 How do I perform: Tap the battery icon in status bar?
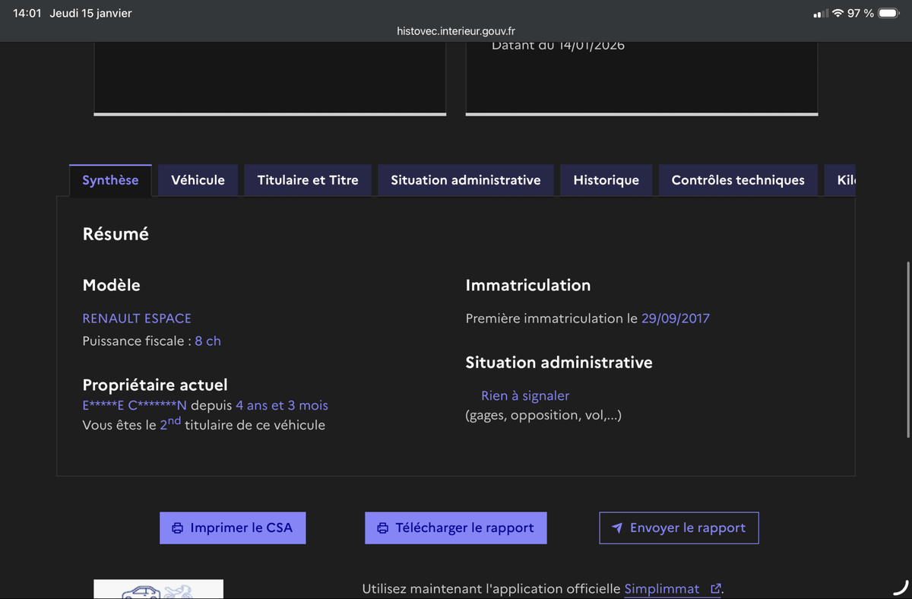click(888, 14)
